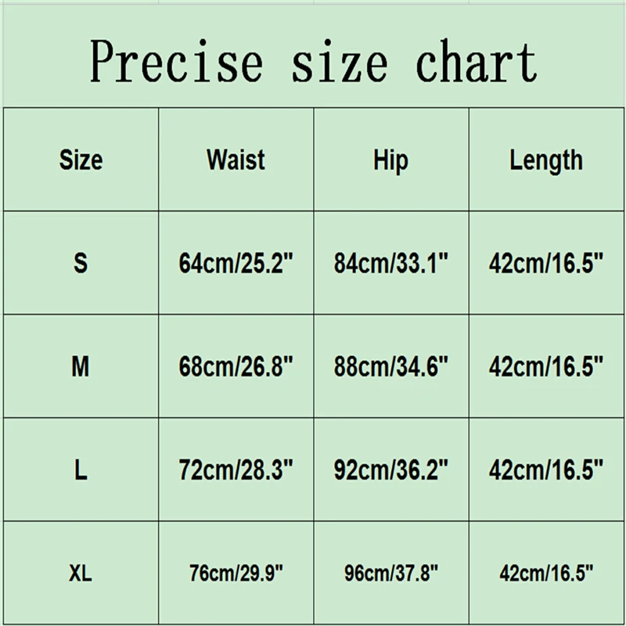Click the size XL row label
626x626 pixels.
(x=81, y=573)
